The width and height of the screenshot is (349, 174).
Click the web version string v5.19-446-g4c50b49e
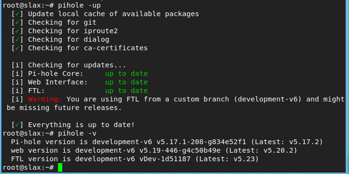tap(180, 150)
